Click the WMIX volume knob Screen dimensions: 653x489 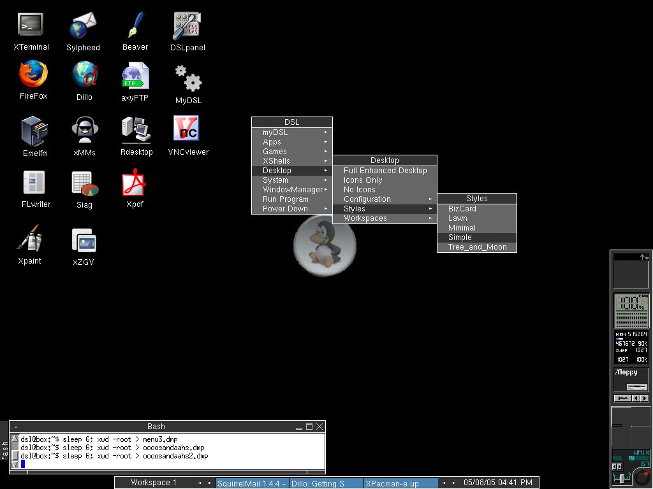click(642, 476)
